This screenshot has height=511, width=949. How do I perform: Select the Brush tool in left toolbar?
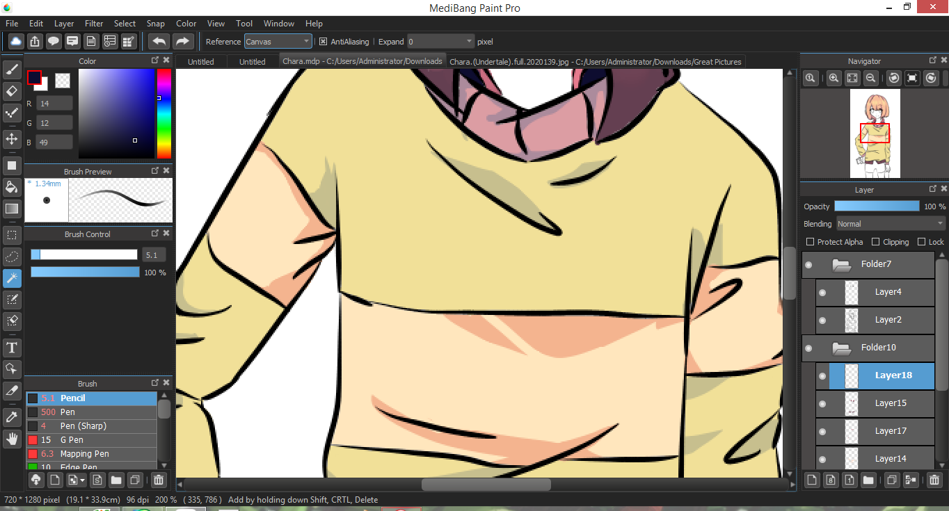click(x=12, y=69)
